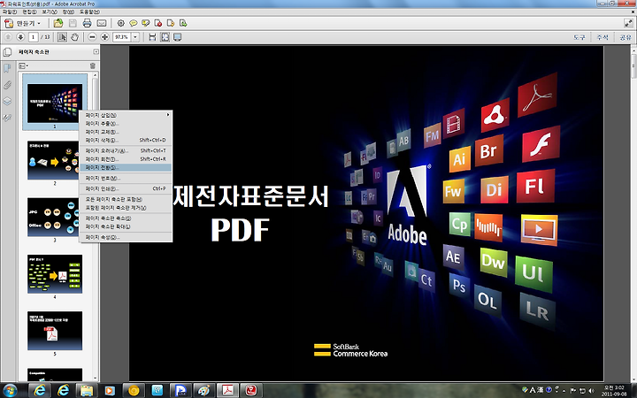Choose 페이지 삭제 in context menu
The height and width of the screenshot is (398, 637).
point(126,140)
